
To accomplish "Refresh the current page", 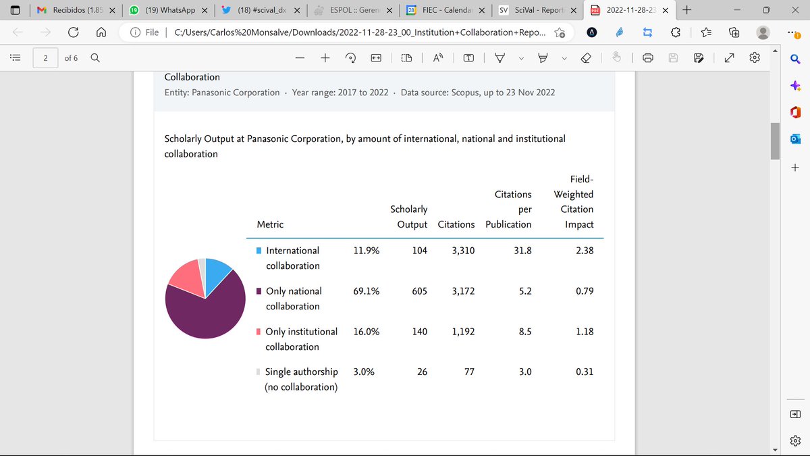I will (x=73, y=32).
